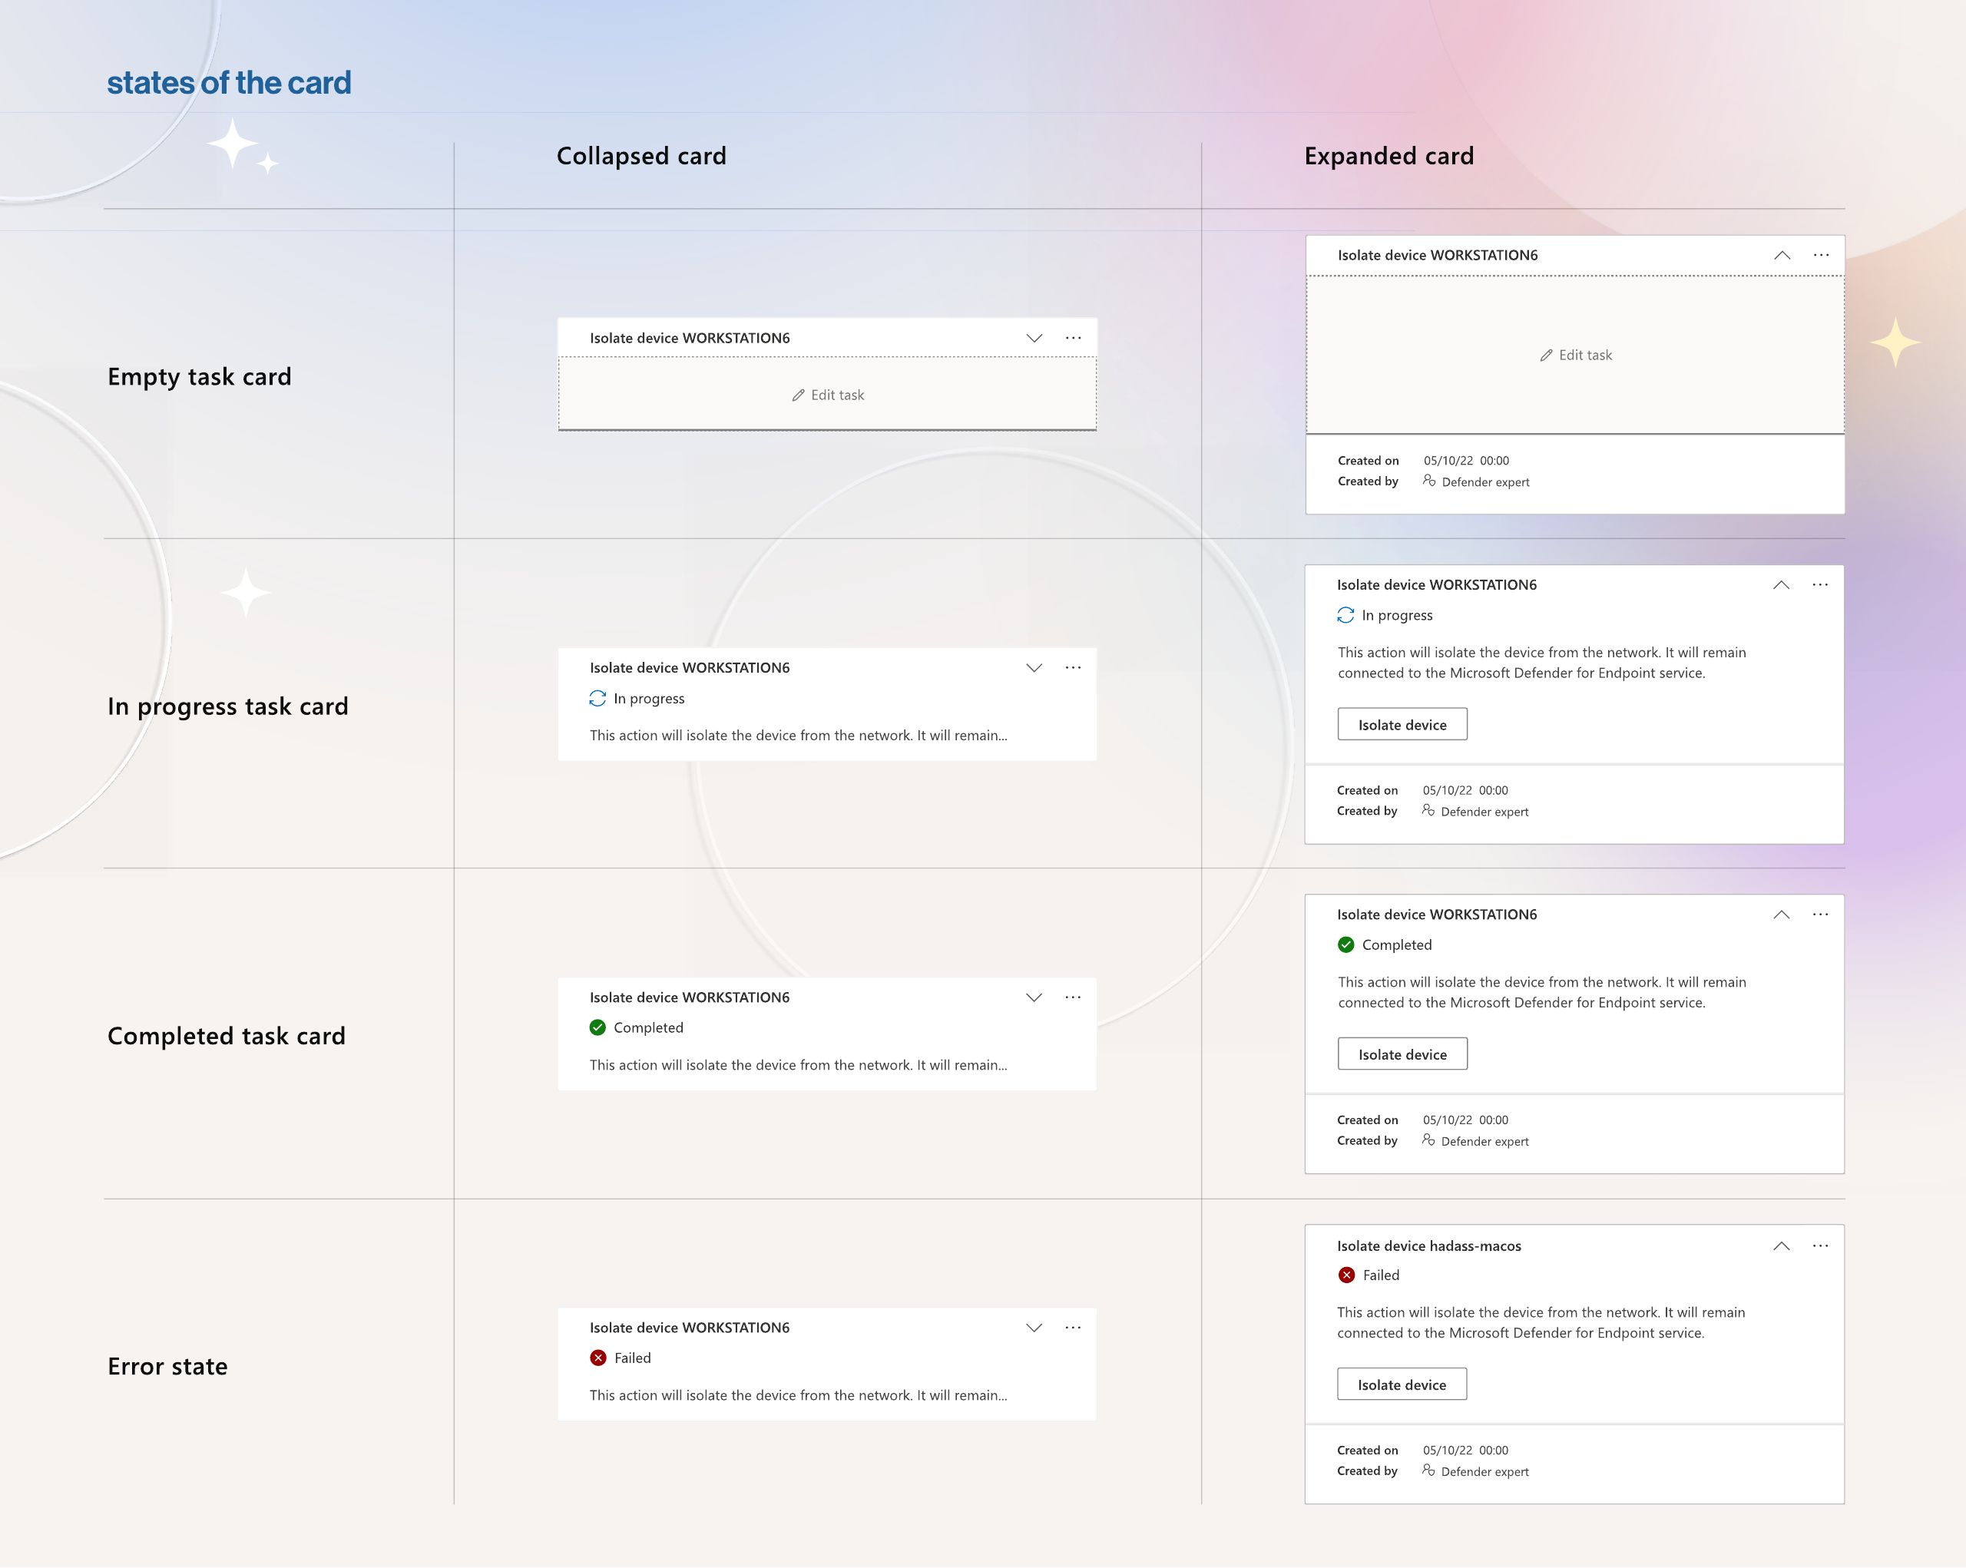Image resolution: width=1966 pixels, height=1568 pixels.
Task: Click 'states of the card' heading
Action: point(229,83)
